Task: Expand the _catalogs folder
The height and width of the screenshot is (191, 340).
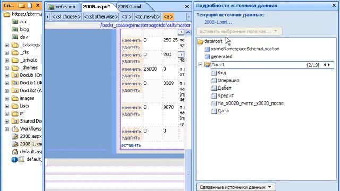Action: click(x=7, y=45)
